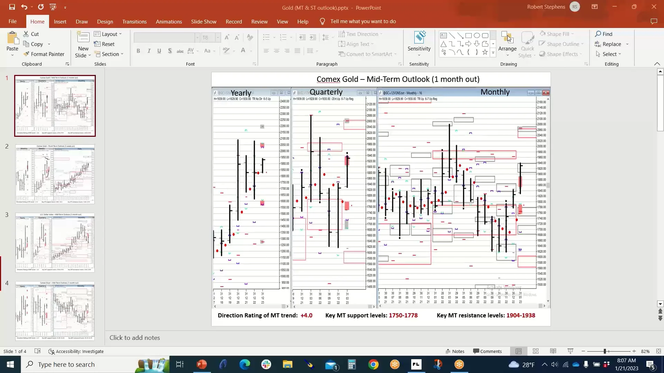This screenshot has height=373, width=664.
Task: Switch to Slide Sorter view
Action: pyautogui.click(x=536, y=351)
